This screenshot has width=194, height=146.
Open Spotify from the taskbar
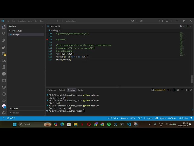tap(109, 124)
